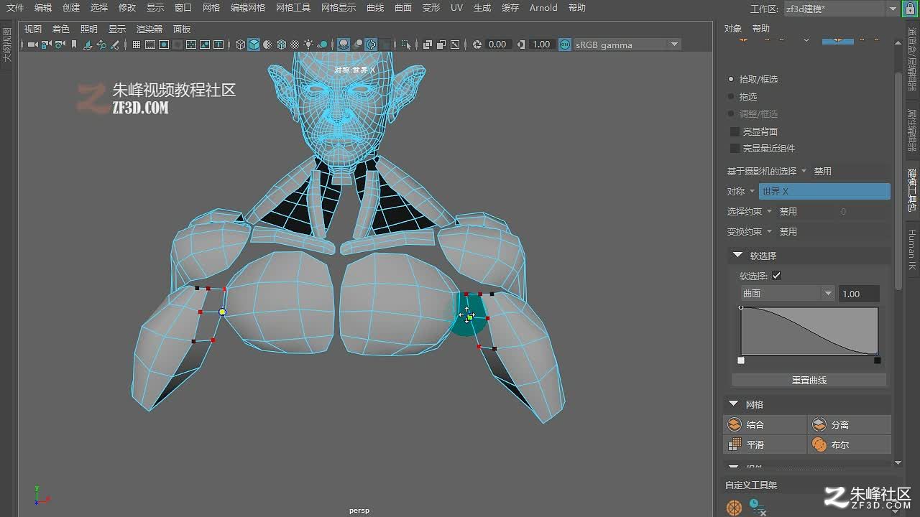The height and width of the screenshot is (517, 920).
Task: Open the panel 着色 menu
Action: (x=61, y=29)
